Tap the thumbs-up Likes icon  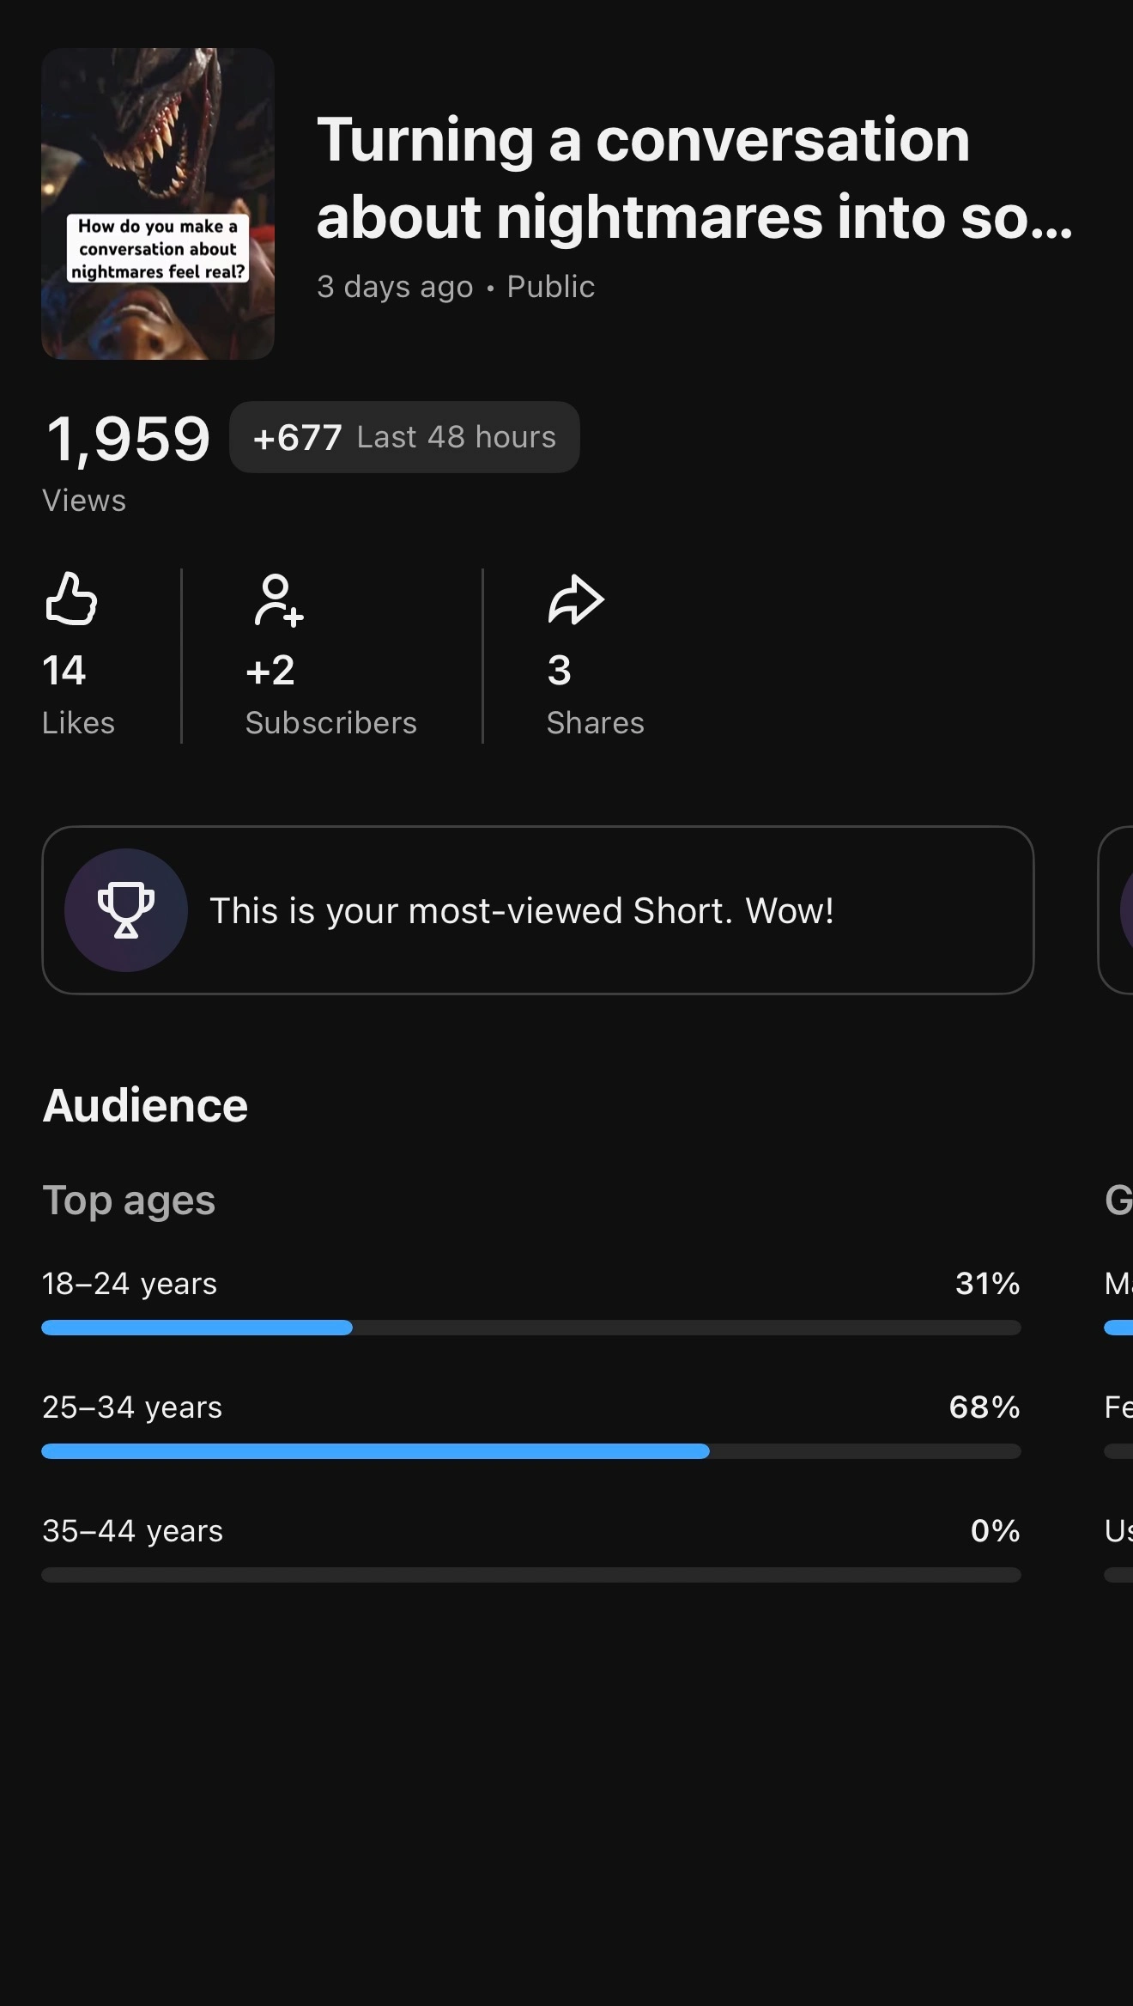(x=71, y=598)
